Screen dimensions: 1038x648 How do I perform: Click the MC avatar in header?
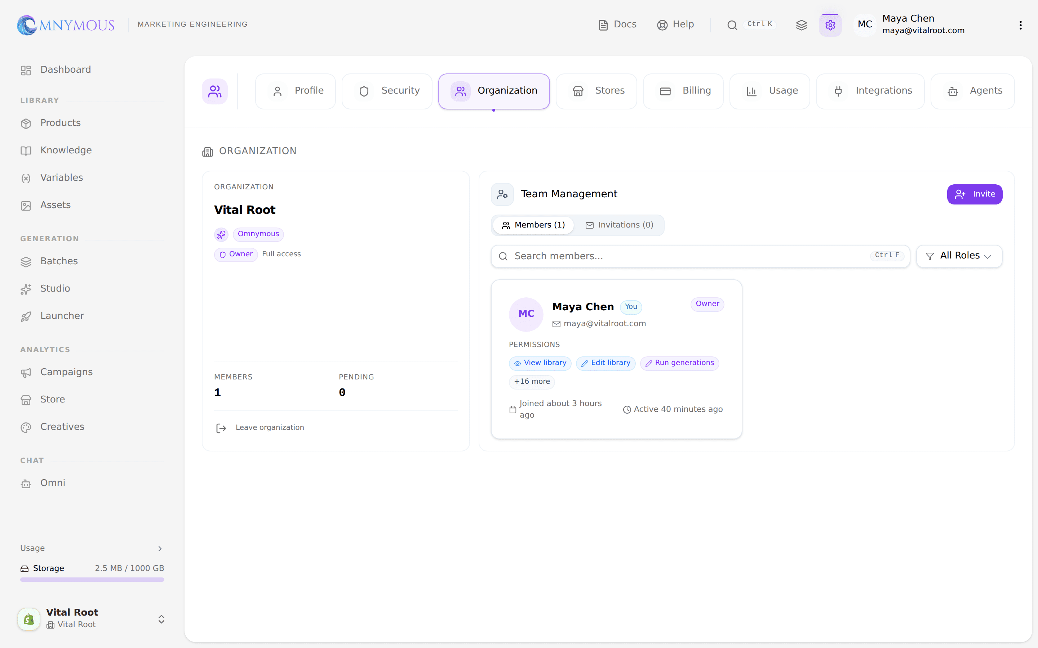(x=865, y=24)
